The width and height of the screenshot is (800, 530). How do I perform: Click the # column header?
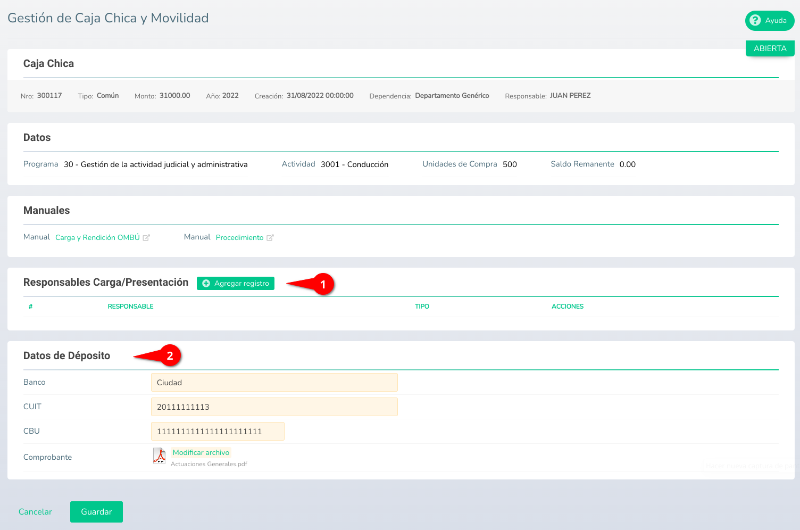(31, 307)
